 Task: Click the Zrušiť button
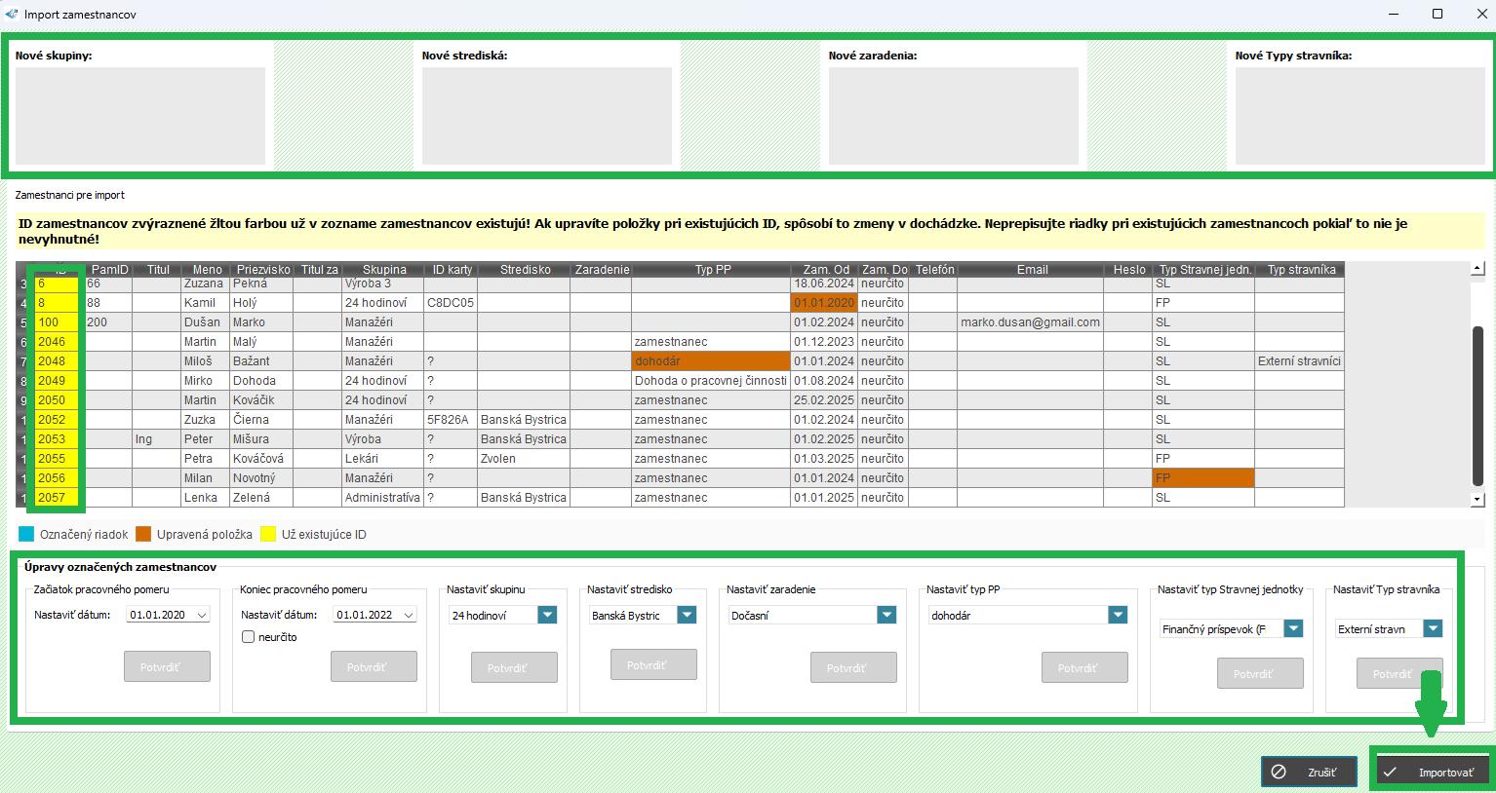(1309, 772)
